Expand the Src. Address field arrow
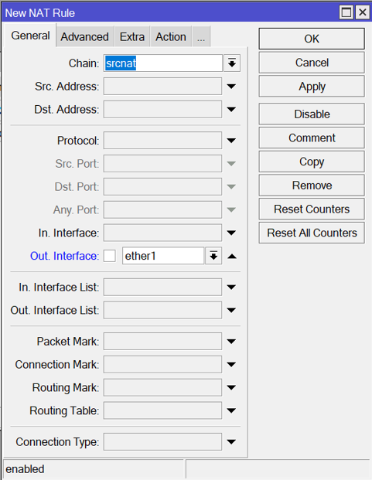372x480 pixels. 231,87
